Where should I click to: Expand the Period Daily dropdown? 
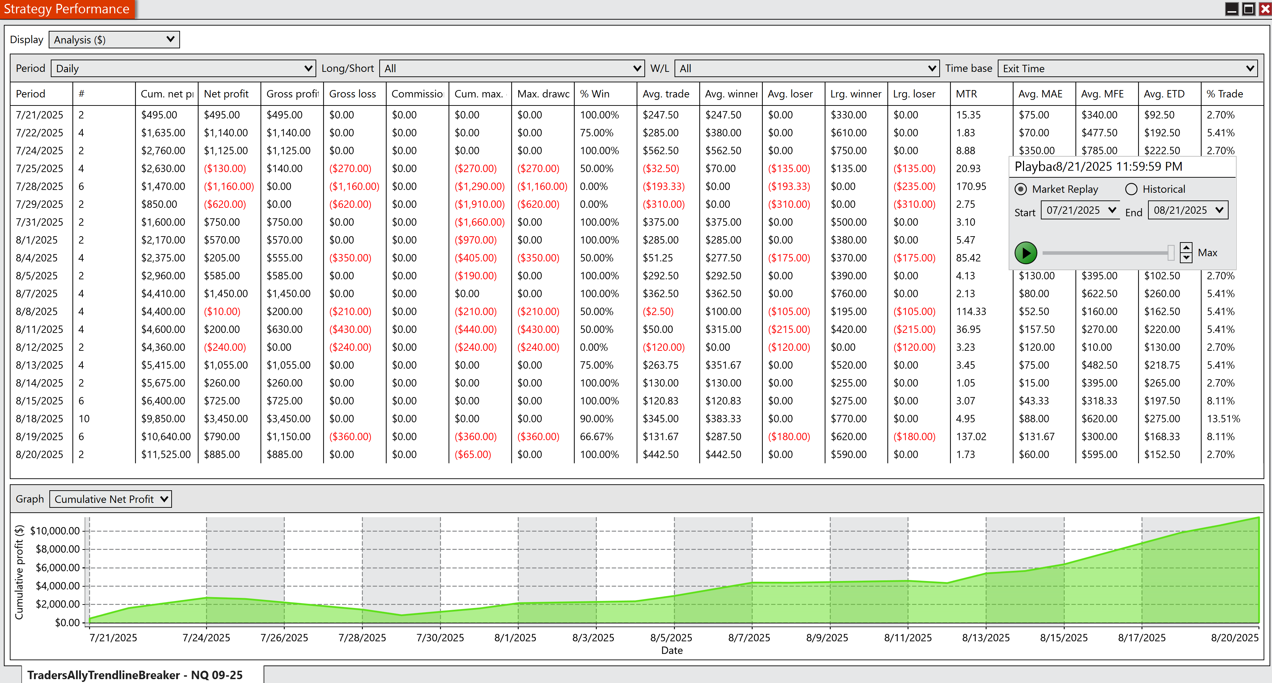point(183,68)
